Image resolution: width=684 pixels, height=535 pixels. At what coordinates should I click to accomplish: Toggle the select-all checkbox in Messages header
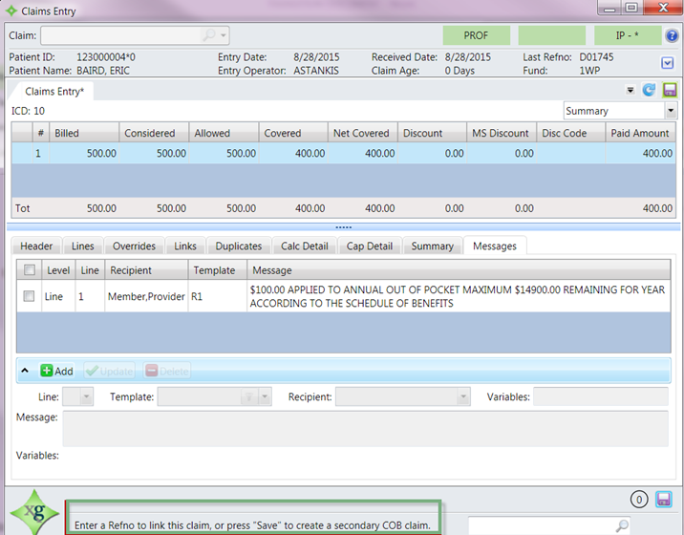tap(30, 270)
